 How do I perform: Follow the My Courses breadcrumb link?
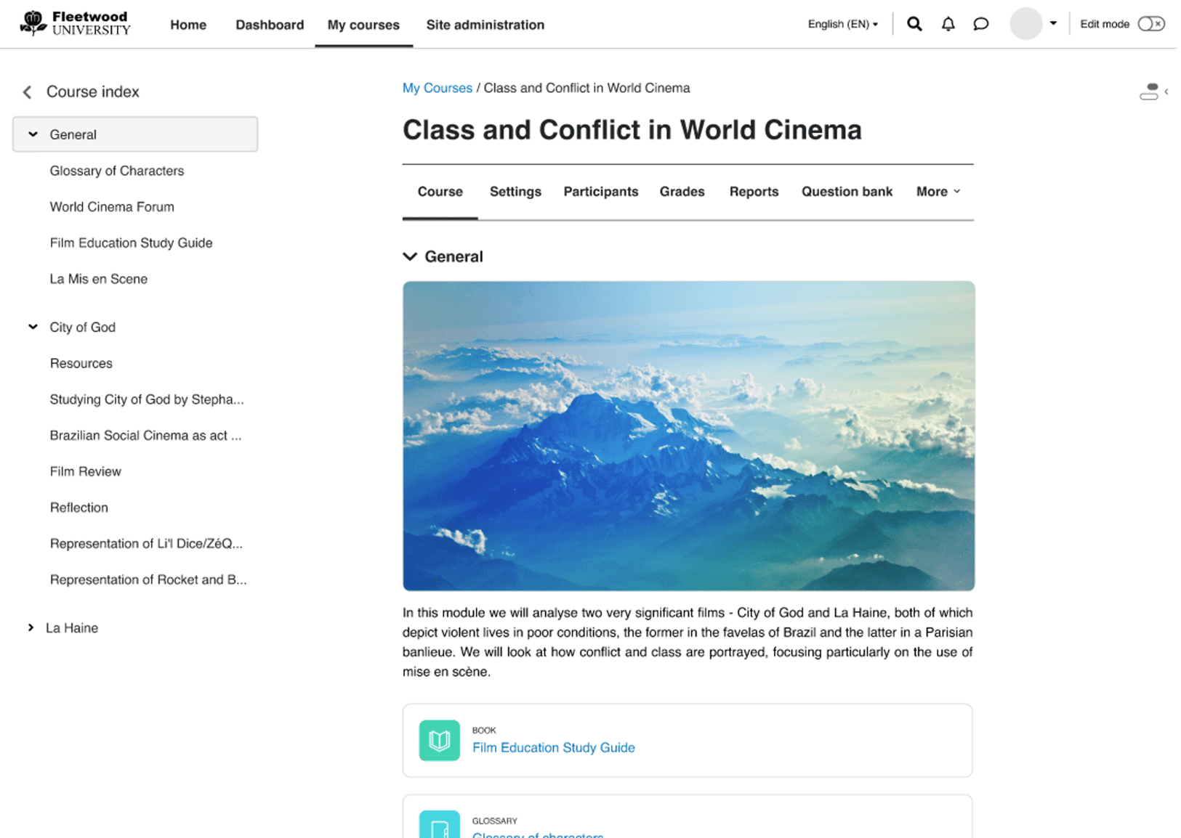[x=437, y=88]
